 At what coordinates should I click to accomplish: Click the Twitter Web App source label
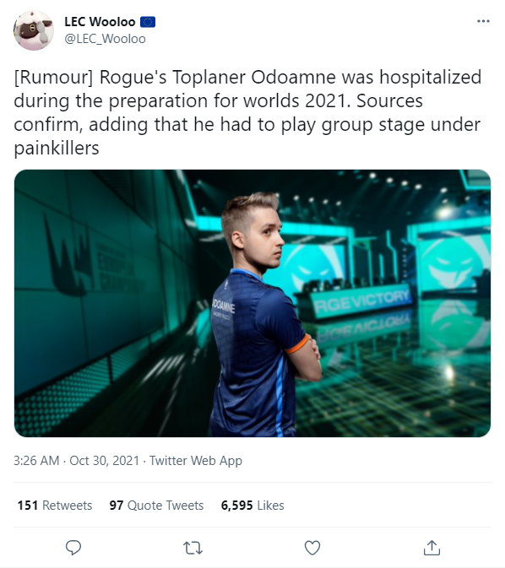point(196,461)
